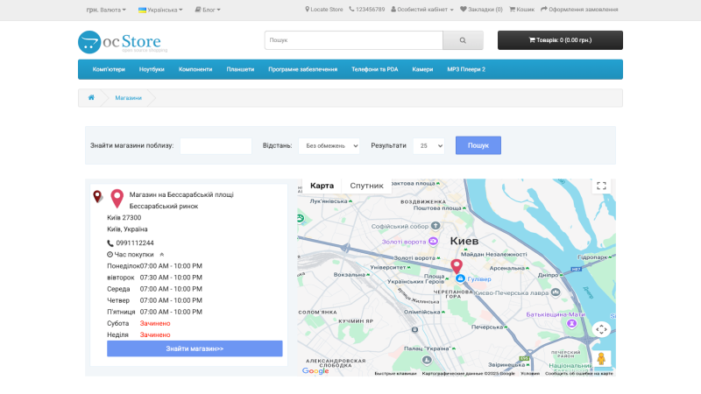Expand the Блог menu

208,10
